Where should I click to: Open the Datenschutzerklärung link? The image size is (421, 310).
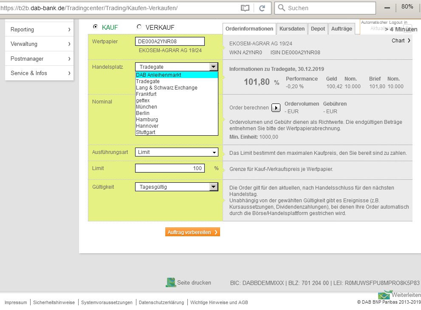click(161, 302)
